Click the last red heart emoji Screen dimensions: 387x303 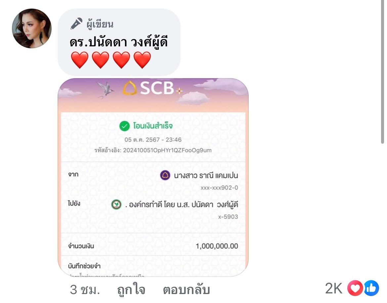pyautogui.click(x=142, y=60)
